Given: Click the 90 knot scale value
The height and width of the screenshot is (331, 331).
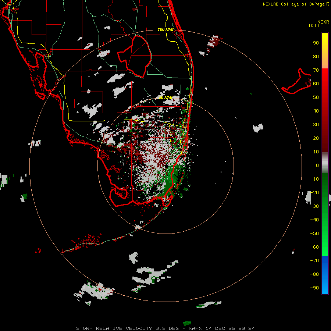Looking at the screenshot, I should coord(316,43).
